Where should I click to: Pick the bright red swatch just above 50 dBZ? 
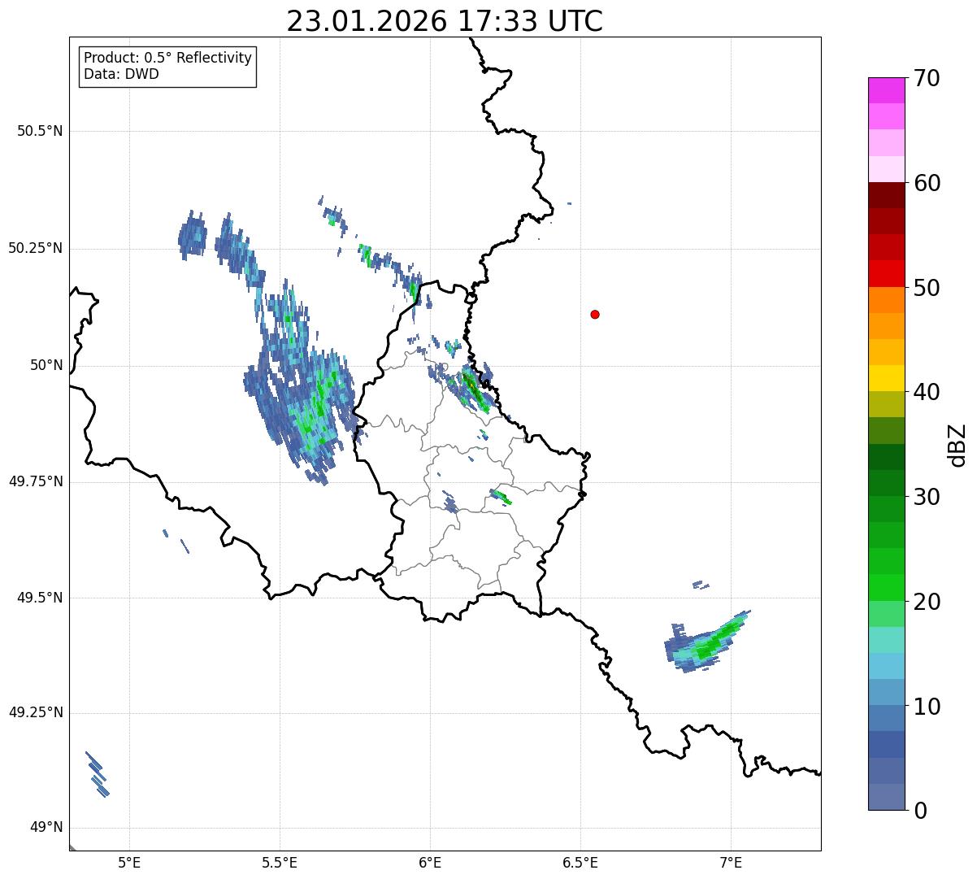coord(886,273)
